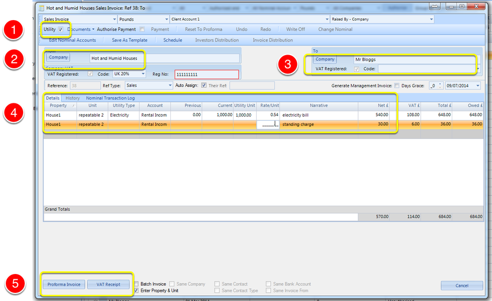Viewport: 492px width, 301px height.
Task: Open Invoice Distribution
Action: 273,40
